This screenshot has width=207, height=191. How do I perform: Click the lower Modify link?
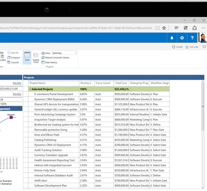17,94
